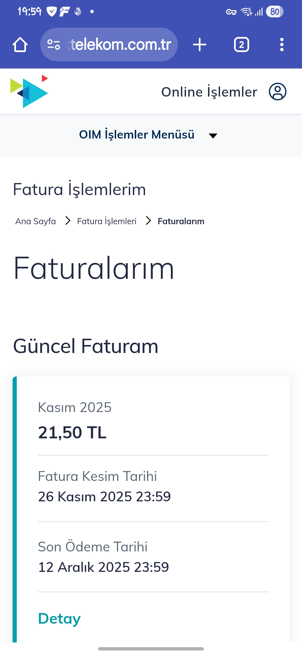This screenshot has height=655, width=302.
Task: Tap the browser home icon
Action: tap(20, 45)
